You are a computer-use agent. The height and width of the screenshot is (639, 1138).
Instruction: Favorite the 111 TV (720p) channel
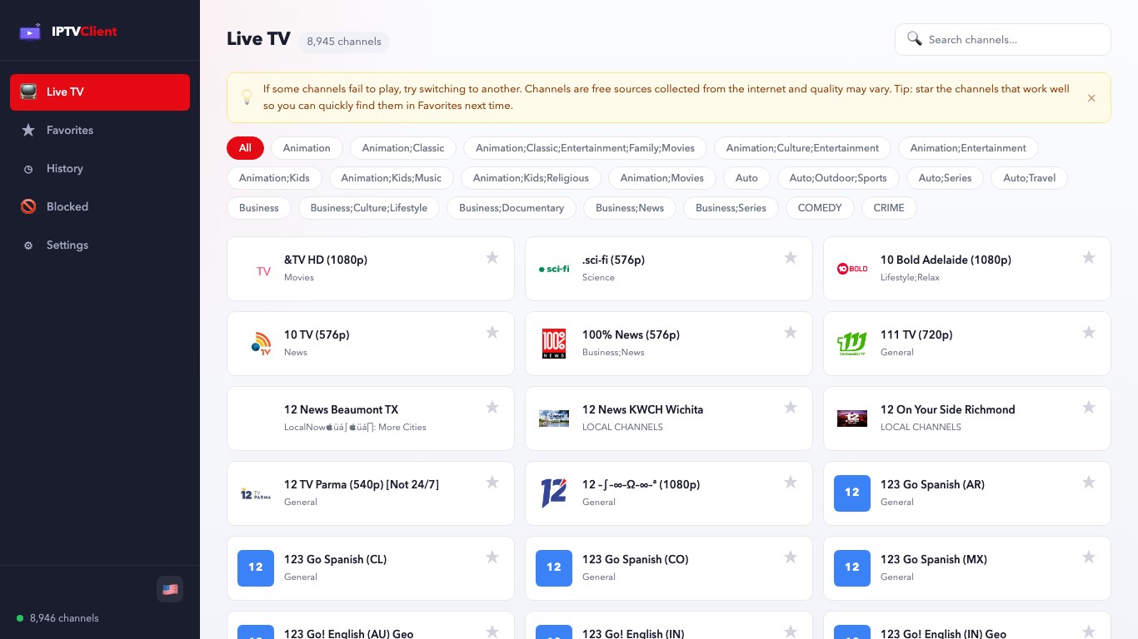point(1089,333)
